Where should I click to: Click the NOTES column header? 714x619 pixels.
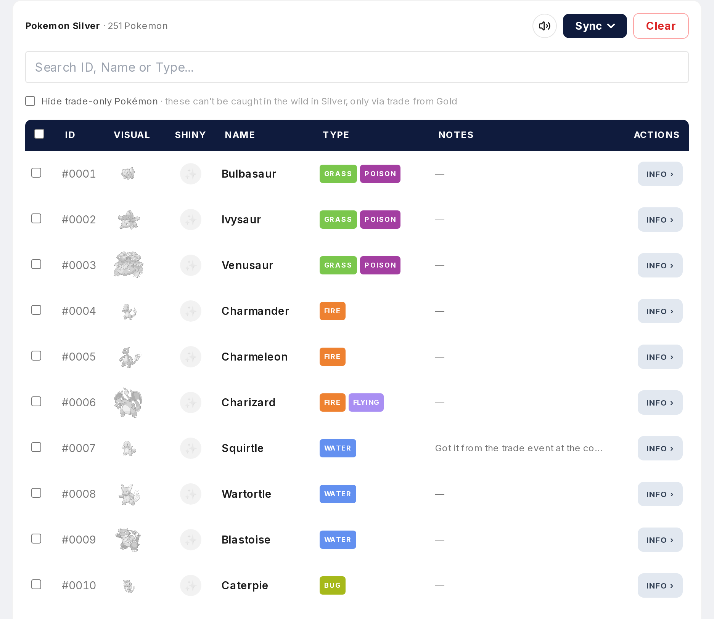coord(456,135)
